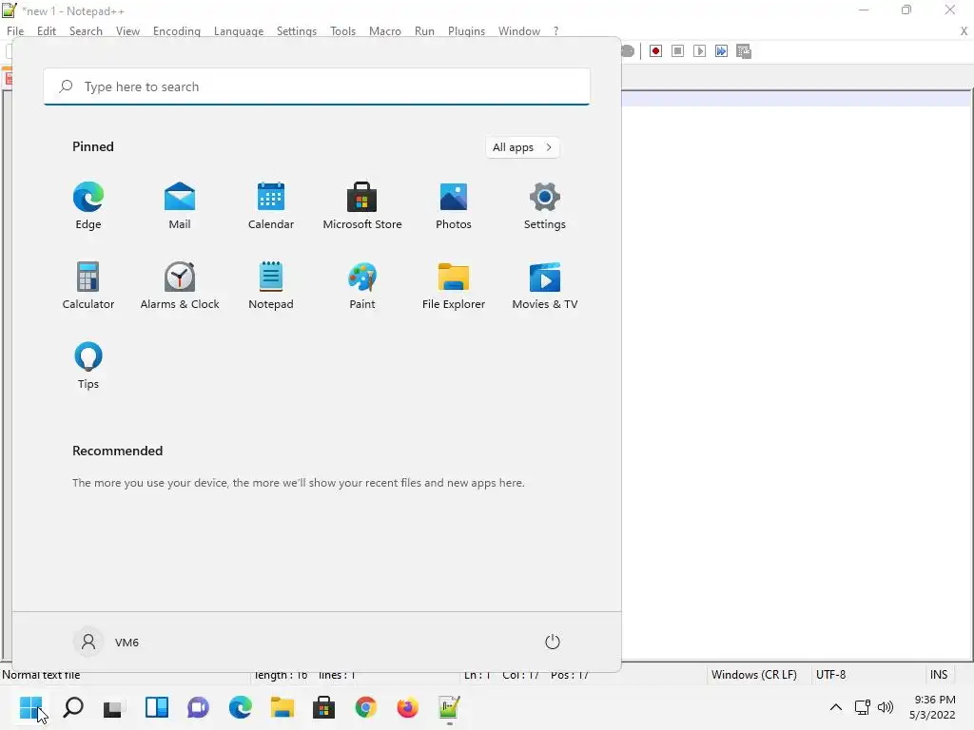Open the View menu
The height and width of the screenshot is (730, 974).
[128, 31]
